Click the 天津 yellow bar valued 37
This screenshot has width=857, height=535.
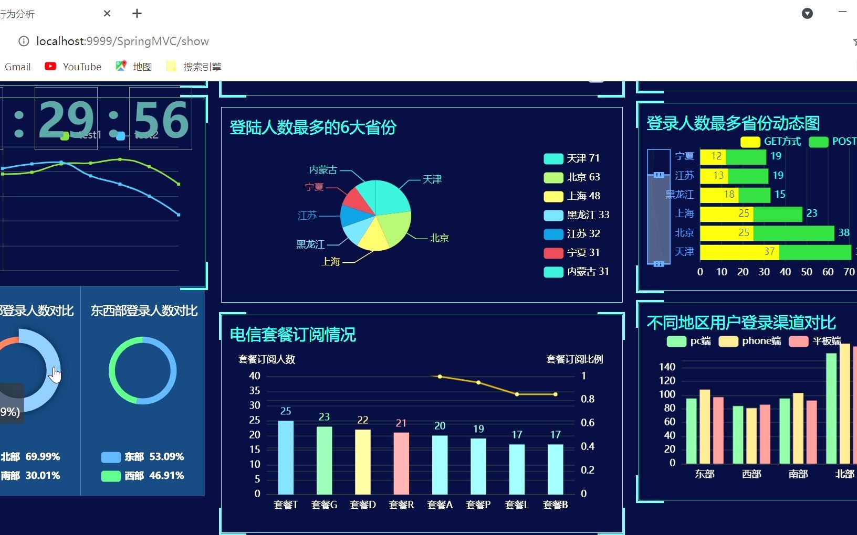739,252
